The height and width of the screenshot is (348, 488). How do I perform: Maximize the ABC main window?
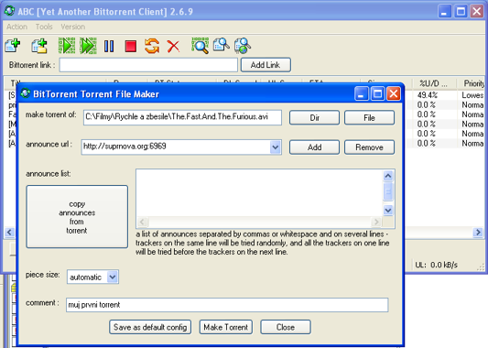(461, 12)
